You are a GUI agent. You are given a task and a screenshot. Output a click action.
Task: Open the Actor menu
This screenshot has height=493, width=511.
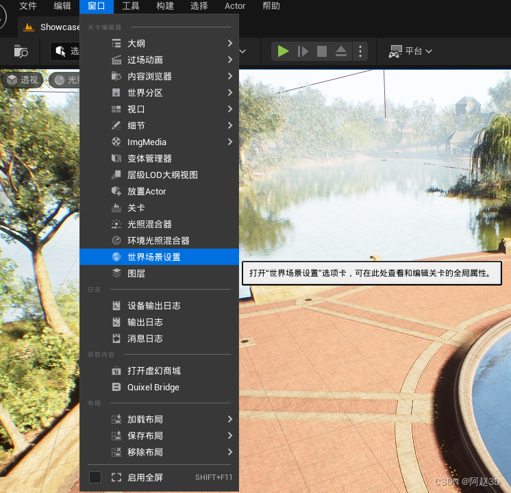235,6
